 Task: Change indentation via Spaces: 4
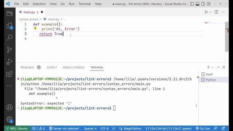90,128
